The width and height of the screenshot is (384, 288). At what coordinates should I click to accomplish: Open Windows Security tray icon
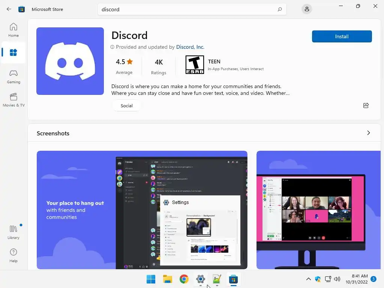318,279
